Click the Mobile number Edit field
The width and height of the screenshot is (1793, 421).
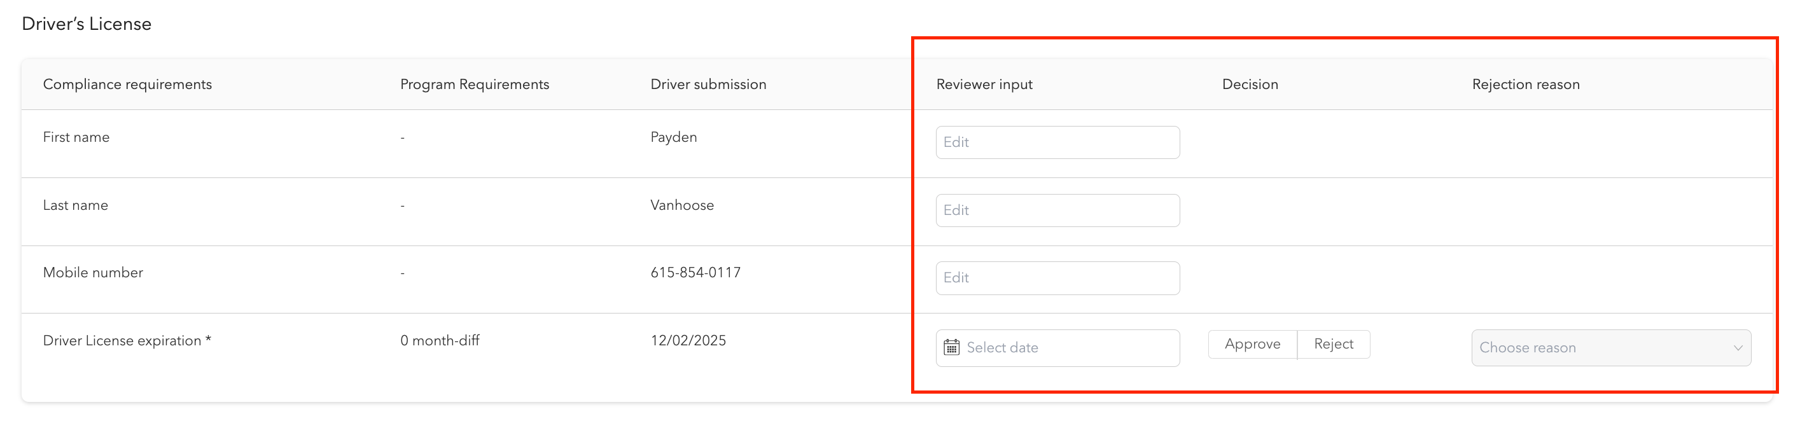[1057, 278]
